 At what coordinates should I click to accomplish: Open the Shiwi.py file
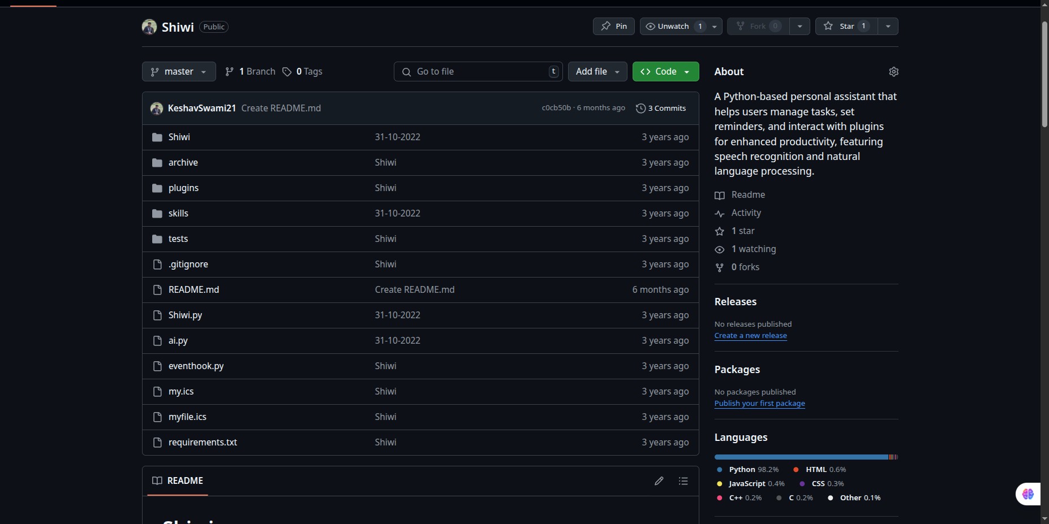185,315
